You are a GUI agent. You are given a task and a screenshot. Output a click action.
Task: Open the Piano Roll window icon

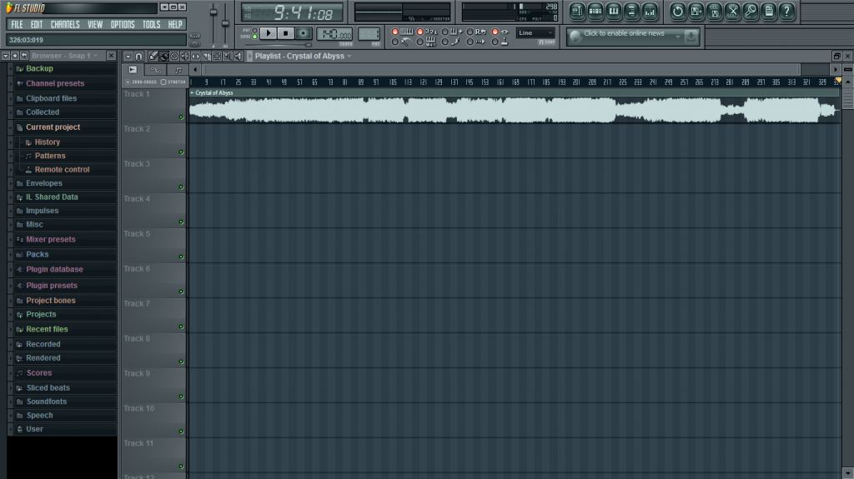click(x=613, y=11)
